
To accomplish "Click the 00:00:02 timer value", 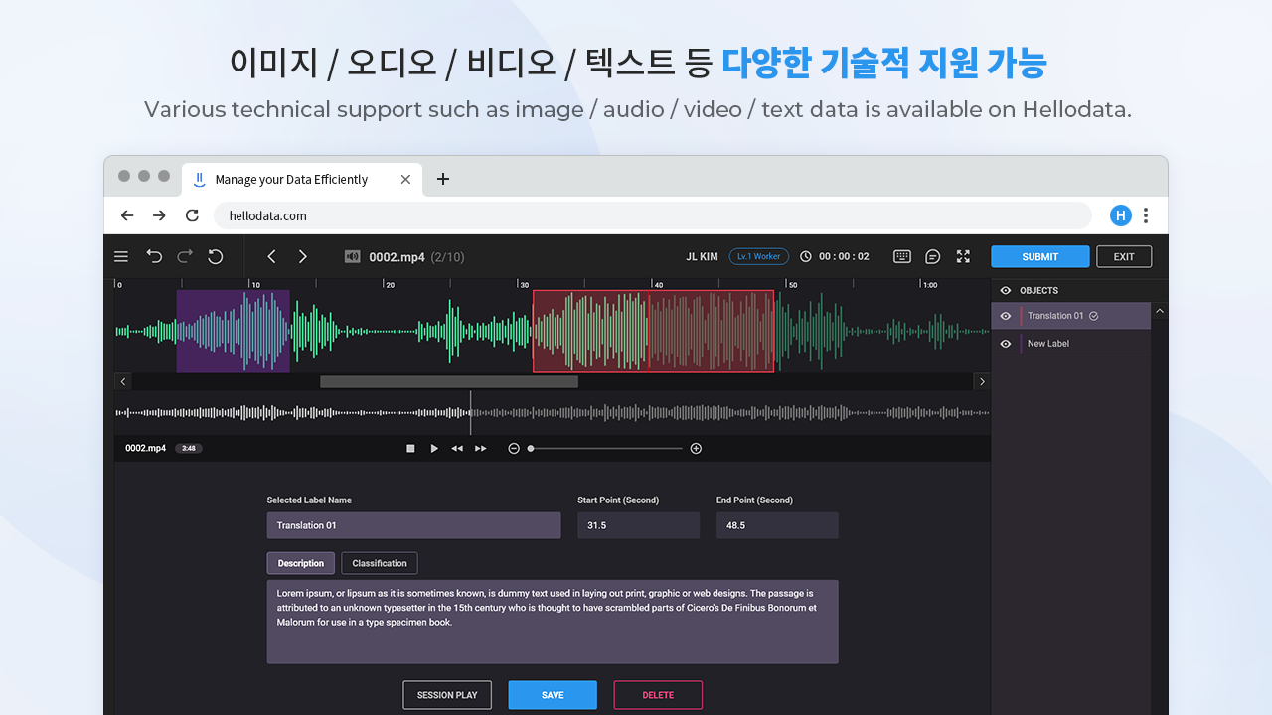I will pyautogui.click(x=844, y=256).
